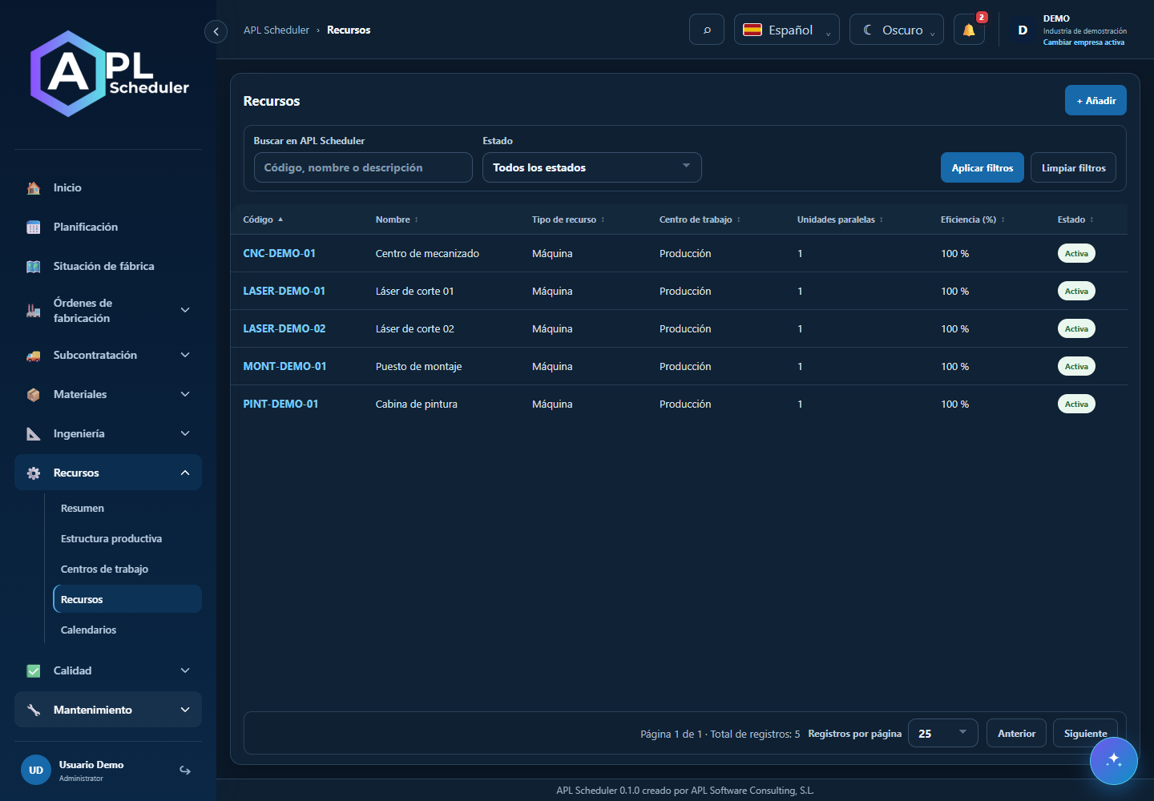Viewport: 1154px width, 801px height.
Task: Open the notifications bell
Action: [969, 30]
